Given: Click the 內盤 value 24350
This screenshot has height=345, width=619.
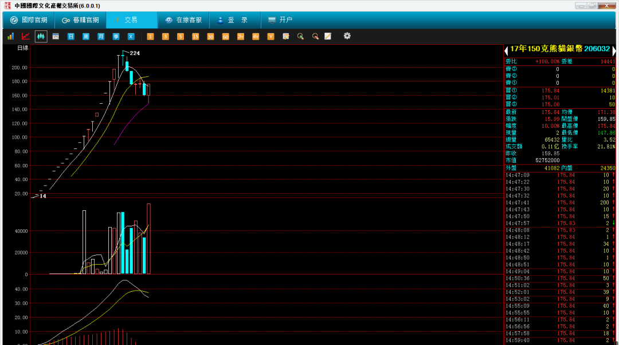Looking at the screenshot, I should point(608,168).
